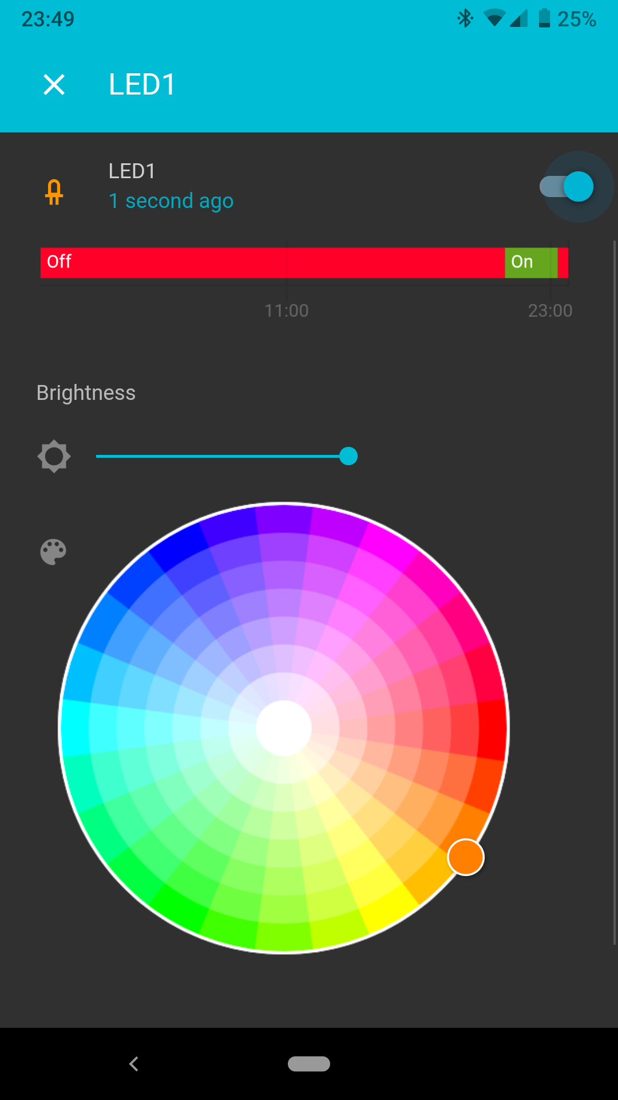Tap the green On segment in history bar
Screen dimensions: 618x1100
pyautogui.click(x=531, y=262)
